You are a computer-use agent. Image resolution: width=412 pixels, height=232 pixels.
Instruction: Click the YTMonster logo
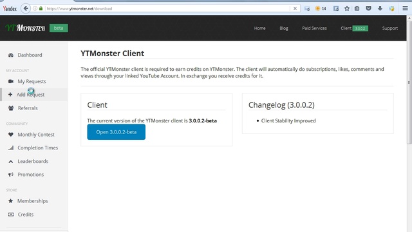25,28
